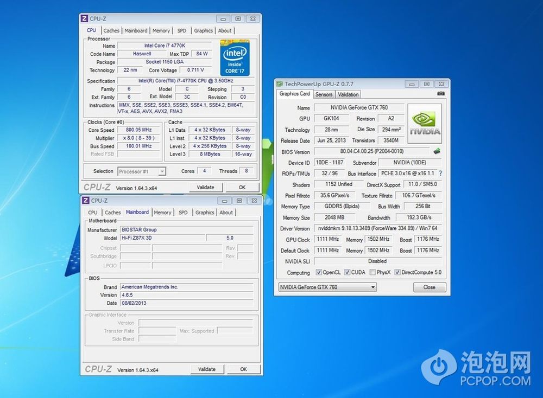Click the "1152 Unified" shaders field
Viewport: 543px width, 398px height.
339,184
